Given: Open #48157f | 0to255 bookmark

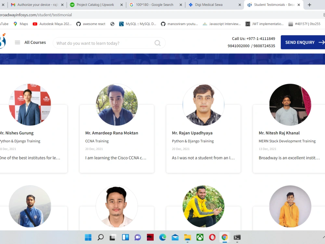Looking at the screenshot, I should click(x=304, y=24).
